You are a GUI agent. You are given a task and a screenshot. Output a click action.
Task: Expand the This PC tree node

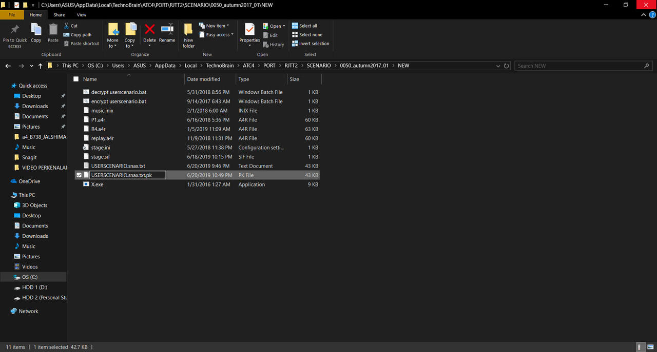tap(7, 195)
